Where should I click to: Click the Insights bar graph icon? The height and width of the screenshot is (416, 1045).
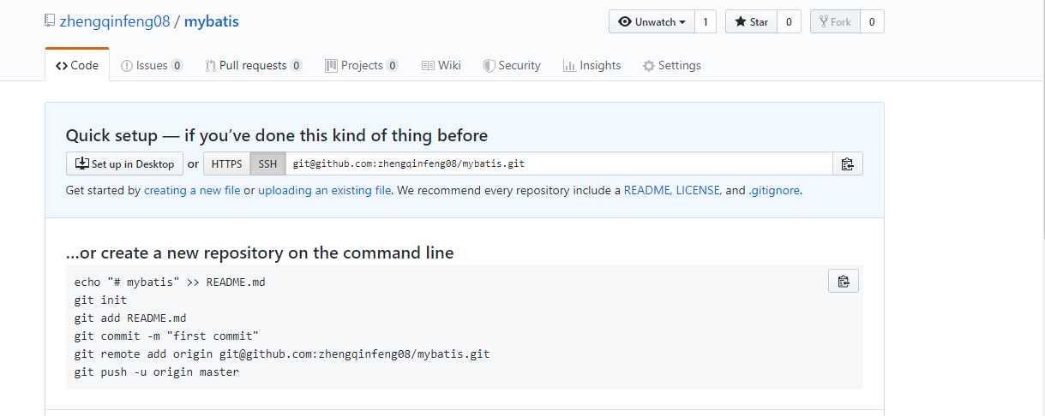coord(569,66)
